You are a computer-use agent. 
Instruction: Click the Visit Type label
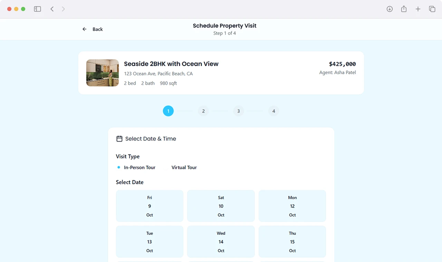point(128,157)
